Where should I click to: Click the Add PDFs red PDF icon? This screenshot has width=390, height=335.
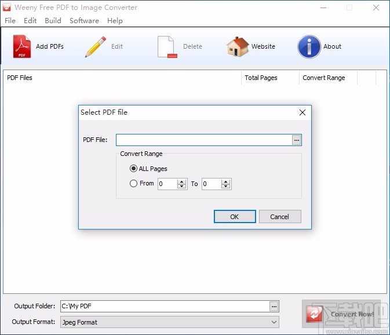(22, 46)
